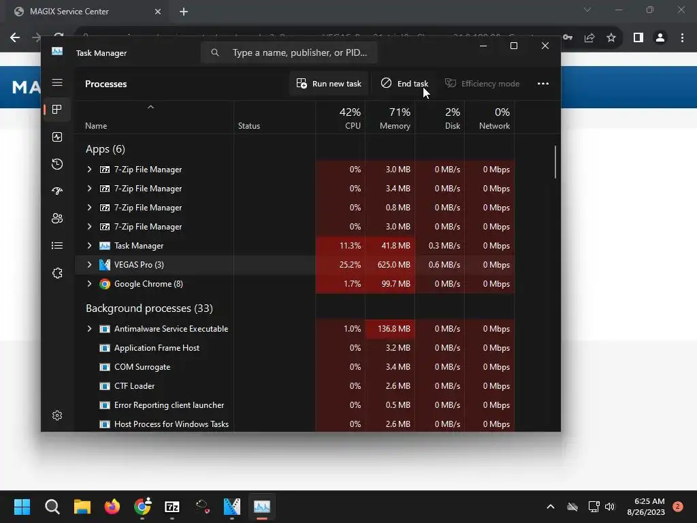The image size is (697, 523).
Task: Click the Task Manager taskbar icon
Action: (x=262, y=507)
